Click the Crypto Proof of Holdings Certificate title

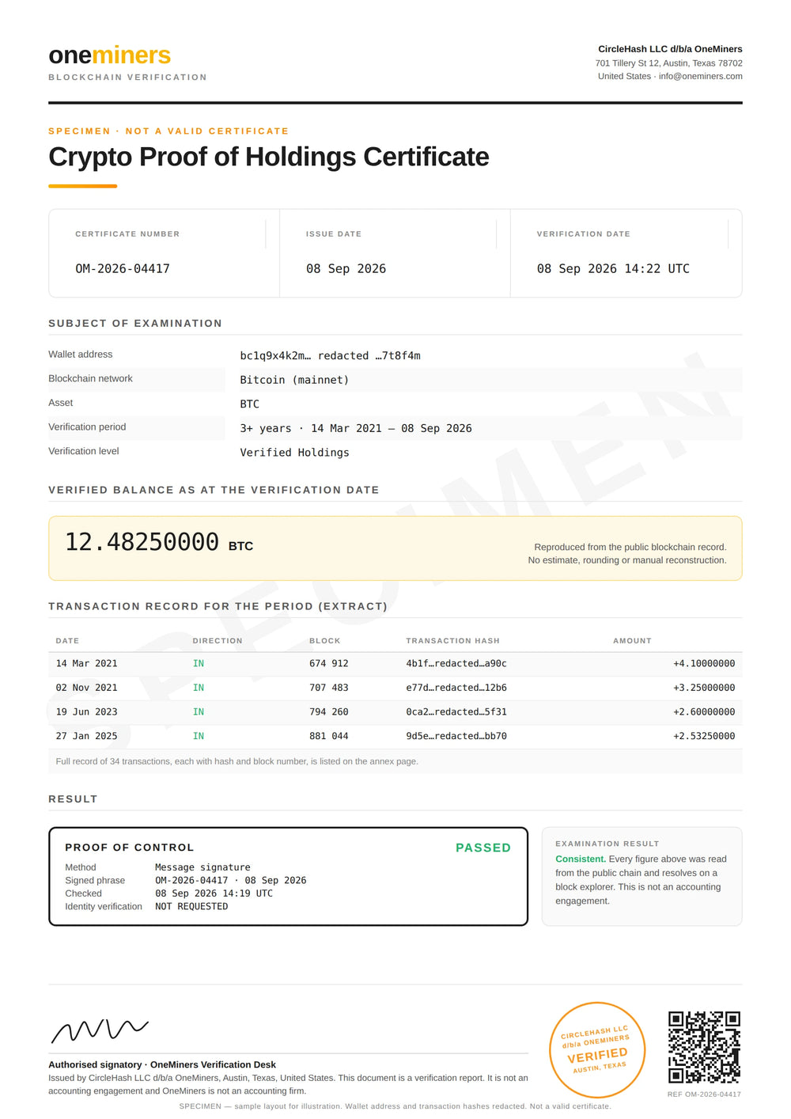(x=269, y=157)
